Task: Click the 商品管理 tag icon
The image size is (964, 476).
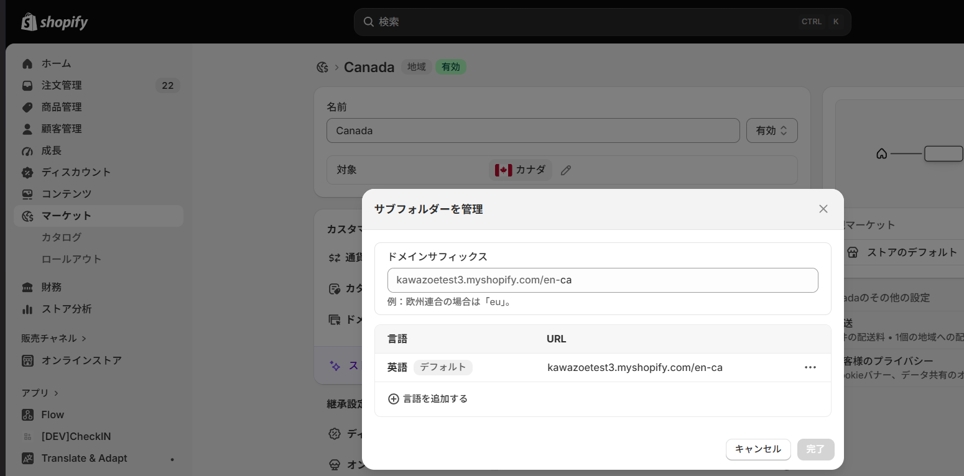Action: [x=27, y=107]
